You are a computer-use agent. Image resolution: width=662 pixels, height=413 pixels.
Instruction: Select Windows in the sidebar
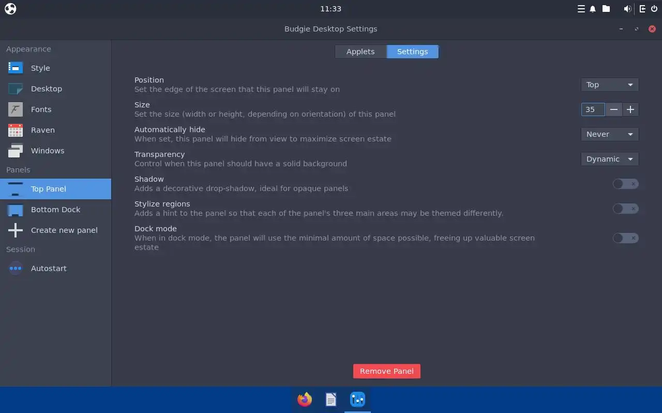tap(55, 151)
